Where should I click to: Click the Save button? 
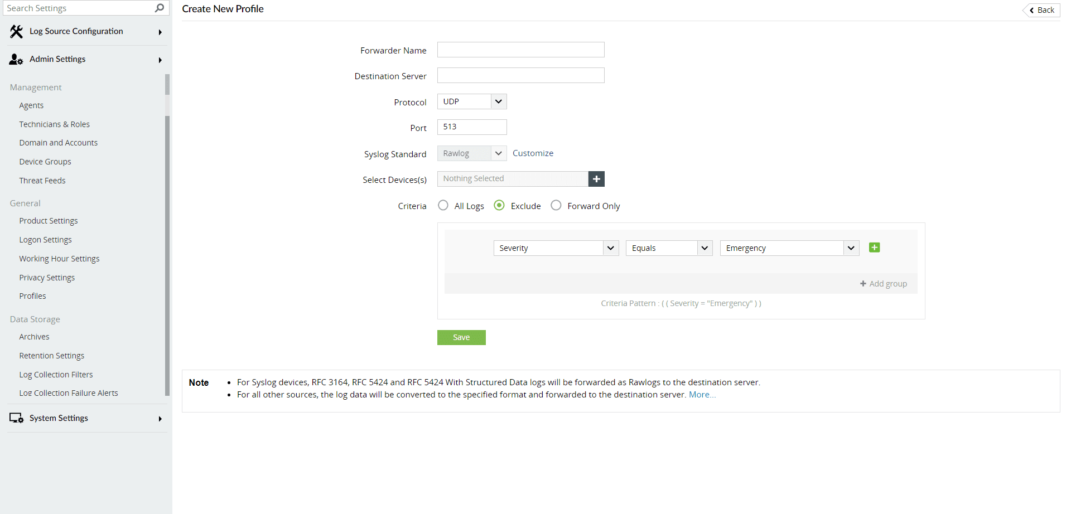click(x=461, y=337)
